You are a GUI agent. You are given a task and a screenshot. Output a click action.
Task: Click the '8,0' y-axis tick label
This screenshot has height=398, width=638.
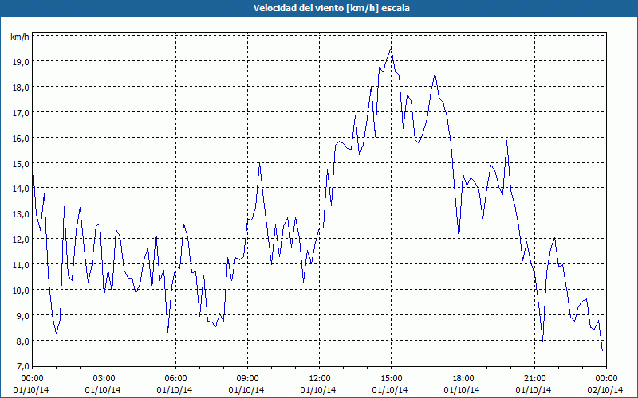[22, 341]
